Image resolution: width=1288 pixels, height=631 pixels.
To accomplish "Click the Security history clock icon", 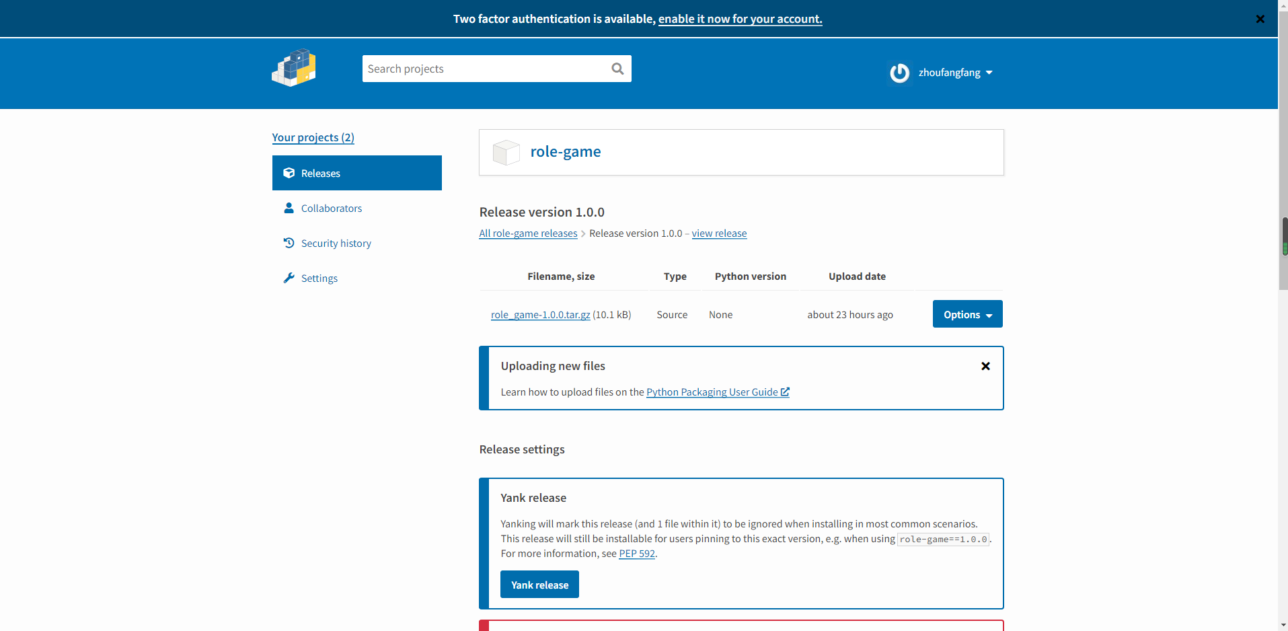I will click(289, 243).
